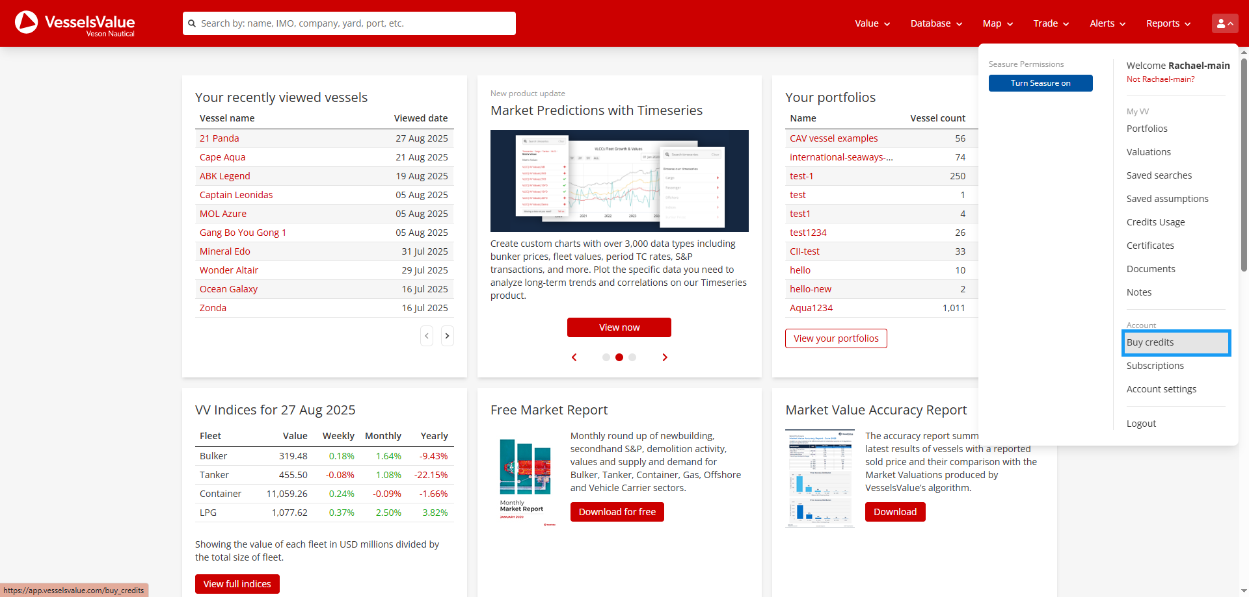Click the carousel previous red arrow
The image size is (1249, 597).
point(574,357)
